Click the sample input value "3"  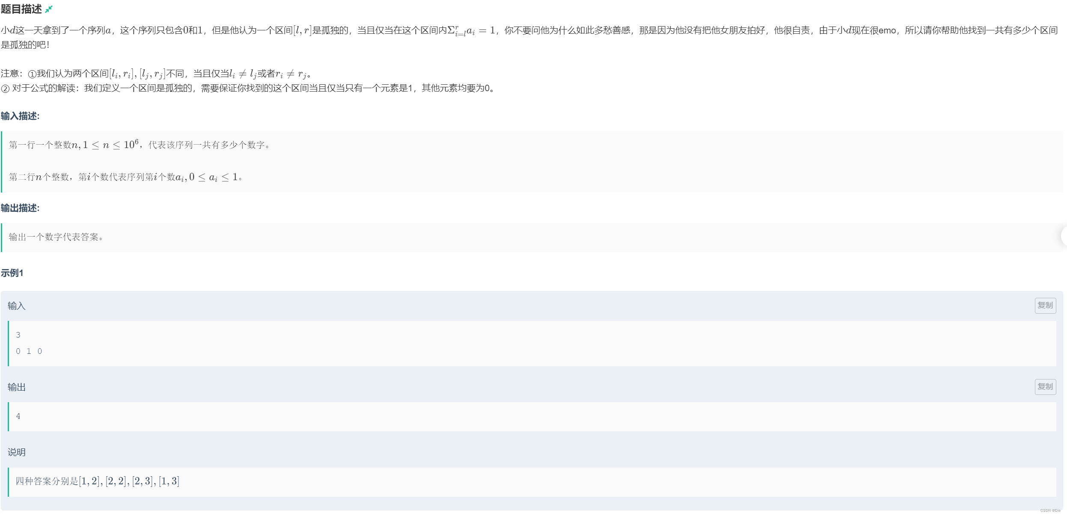[x=18, y=335]
